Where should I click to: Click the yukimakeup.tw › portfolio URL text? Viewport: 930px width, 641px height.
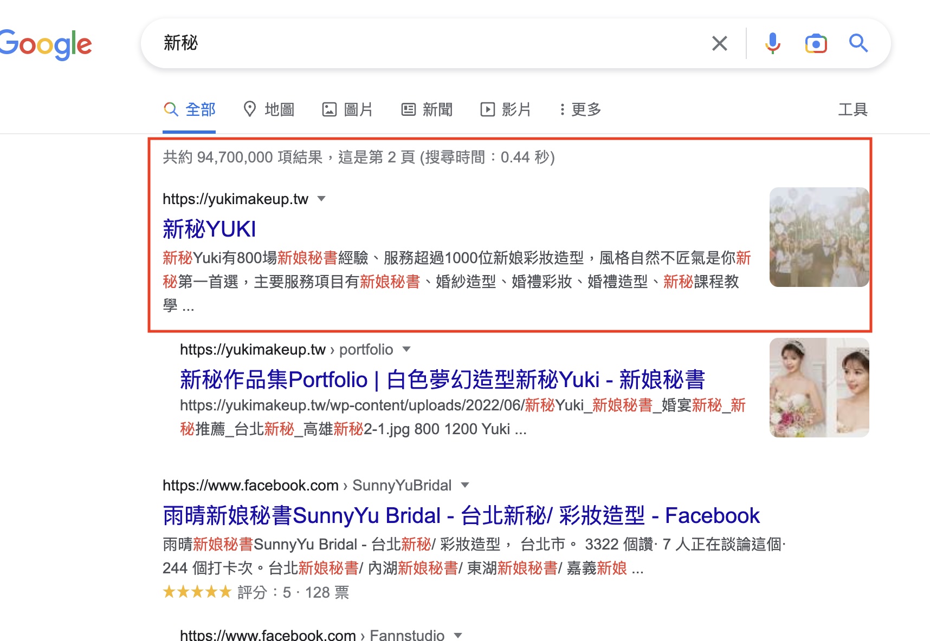tap(286, 350)
